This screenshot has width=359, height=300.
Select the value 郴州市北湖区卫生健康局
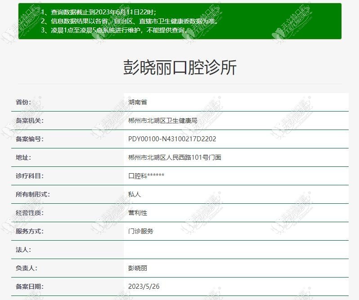coord(163,121)
